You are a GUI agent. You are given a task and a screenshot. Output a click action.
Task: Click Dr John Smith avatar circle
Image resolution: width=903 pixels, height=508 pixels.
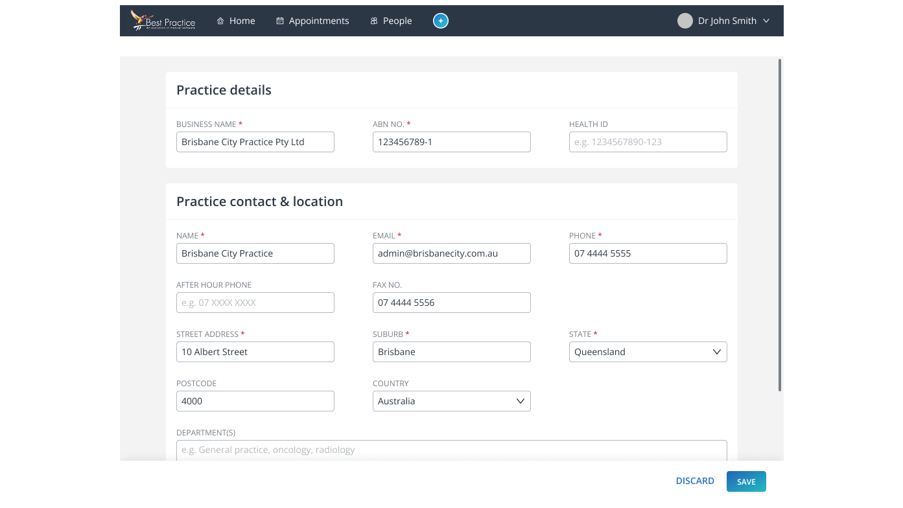[x=685, y=21]
